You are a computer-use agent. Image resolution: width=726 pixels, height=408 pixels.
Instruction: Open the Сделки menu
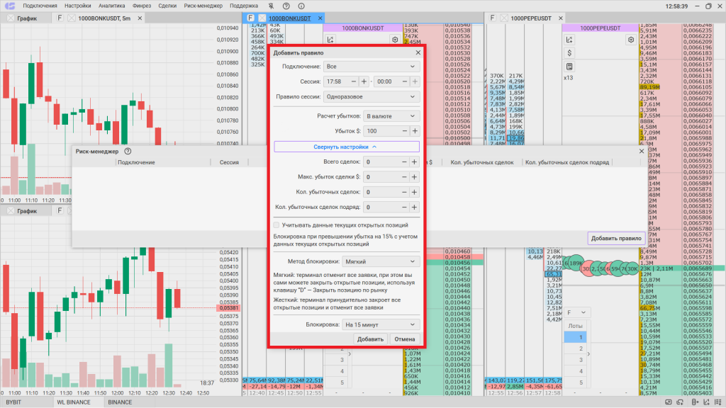pos(167,6)
